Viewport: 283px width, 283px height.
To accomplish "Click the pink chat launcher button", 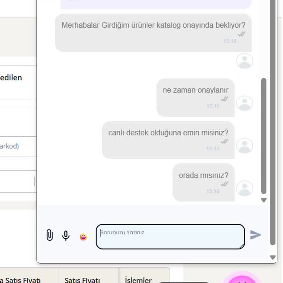I will tap(242, 279).
